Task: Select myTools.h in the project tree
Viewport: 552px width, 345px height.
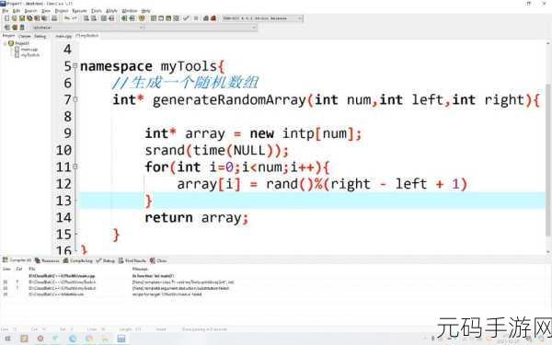Action: [30, 55]
